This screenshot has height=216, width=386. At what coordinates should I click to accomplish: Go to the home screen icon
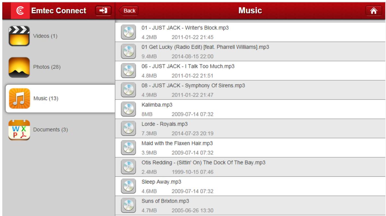point(374,11)
